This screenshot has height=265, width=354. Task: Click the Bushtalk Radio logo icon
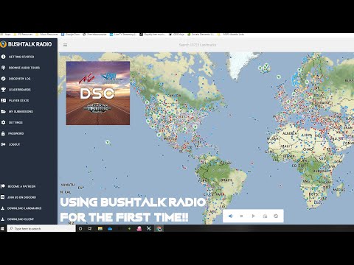point(3,44)
